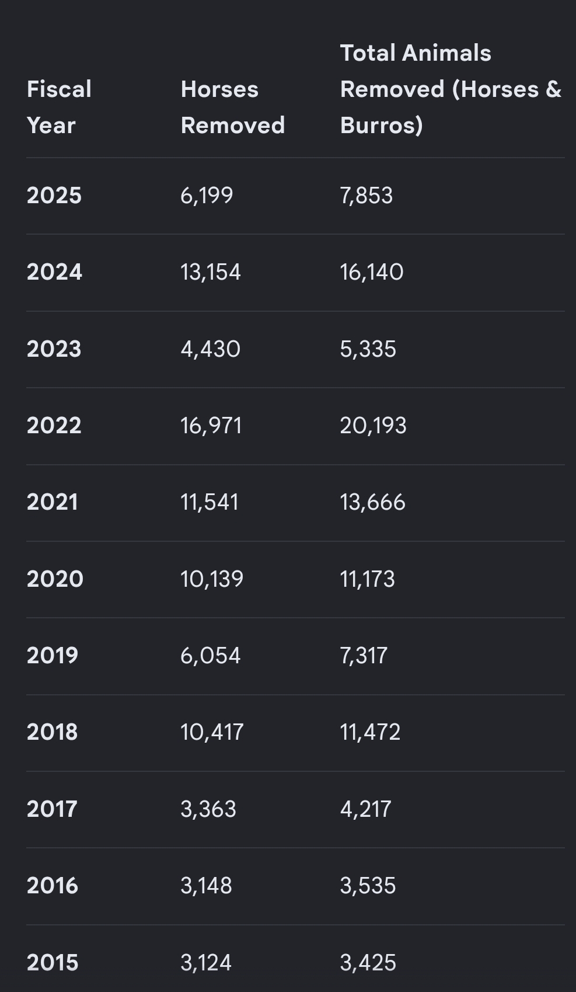576x992 pixels.
Task: Select total animals value 11,472
Action: click(371, 732)
